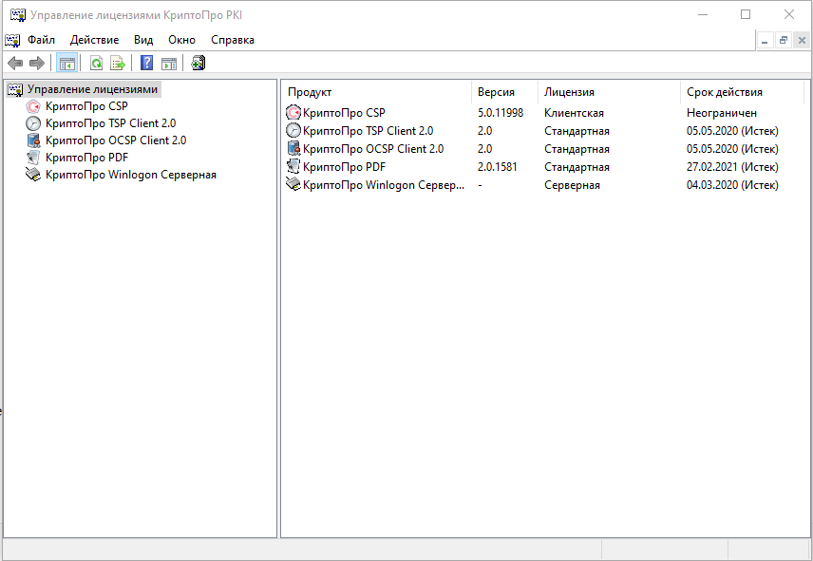Click the Forward arrow toolbar icon

[x=37, y=64]
